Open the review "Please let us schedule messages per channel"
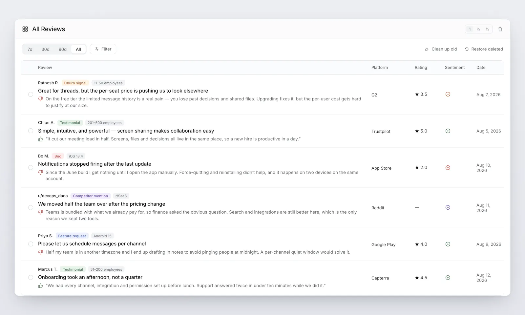 (92, 244)
